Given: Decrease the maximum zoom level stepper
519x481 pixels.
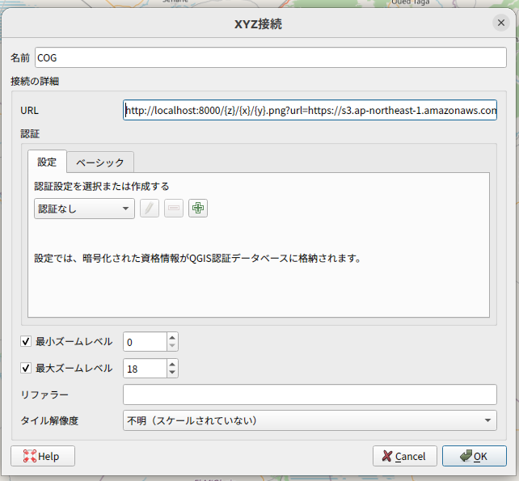Looking at the screenshot, I should pos(172,373).
